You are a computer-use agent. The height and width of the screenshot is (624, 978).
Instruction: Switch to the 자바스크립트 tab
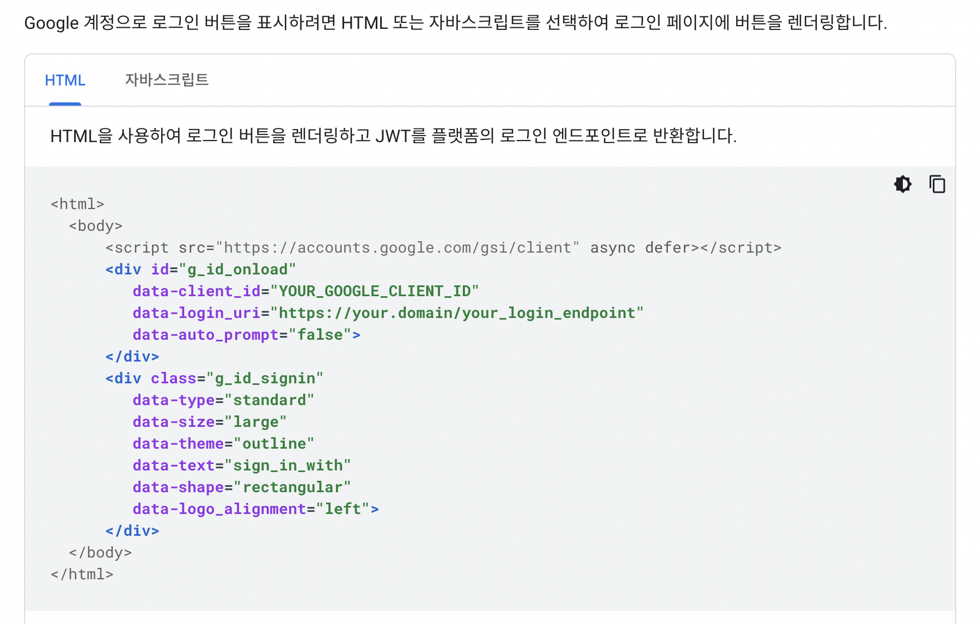pyautogui.click(x=167, y=80)
